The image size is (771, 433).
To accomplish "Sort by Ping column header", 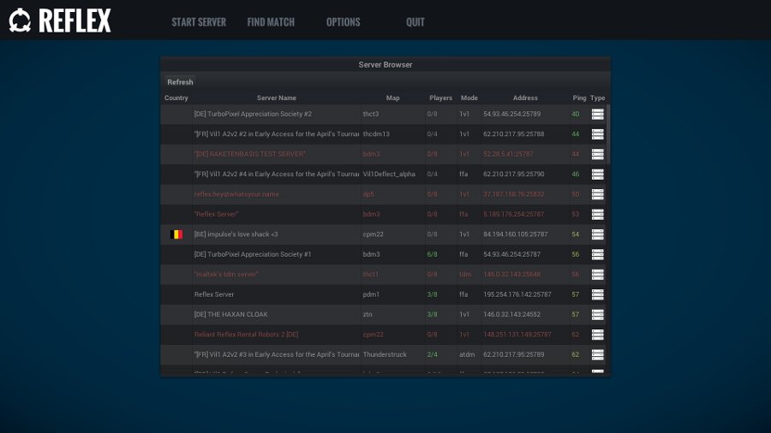I will 579,98.
